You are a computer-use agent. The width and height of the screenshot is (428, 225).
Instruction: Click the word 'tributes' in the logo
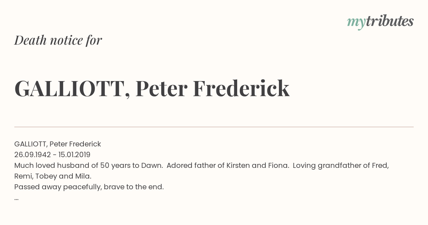[390, 21]
